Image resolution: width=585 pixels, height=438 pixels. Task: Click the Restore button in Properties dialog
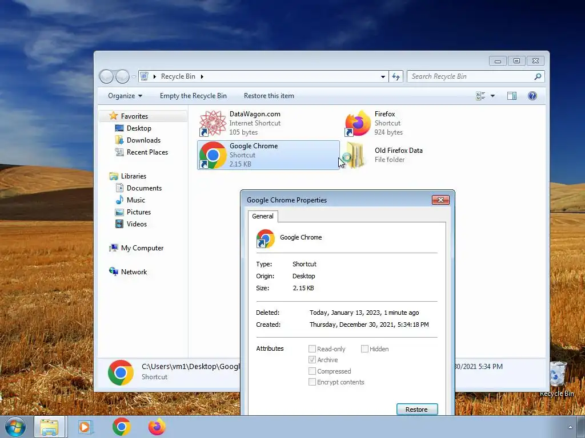pos(416,409)
